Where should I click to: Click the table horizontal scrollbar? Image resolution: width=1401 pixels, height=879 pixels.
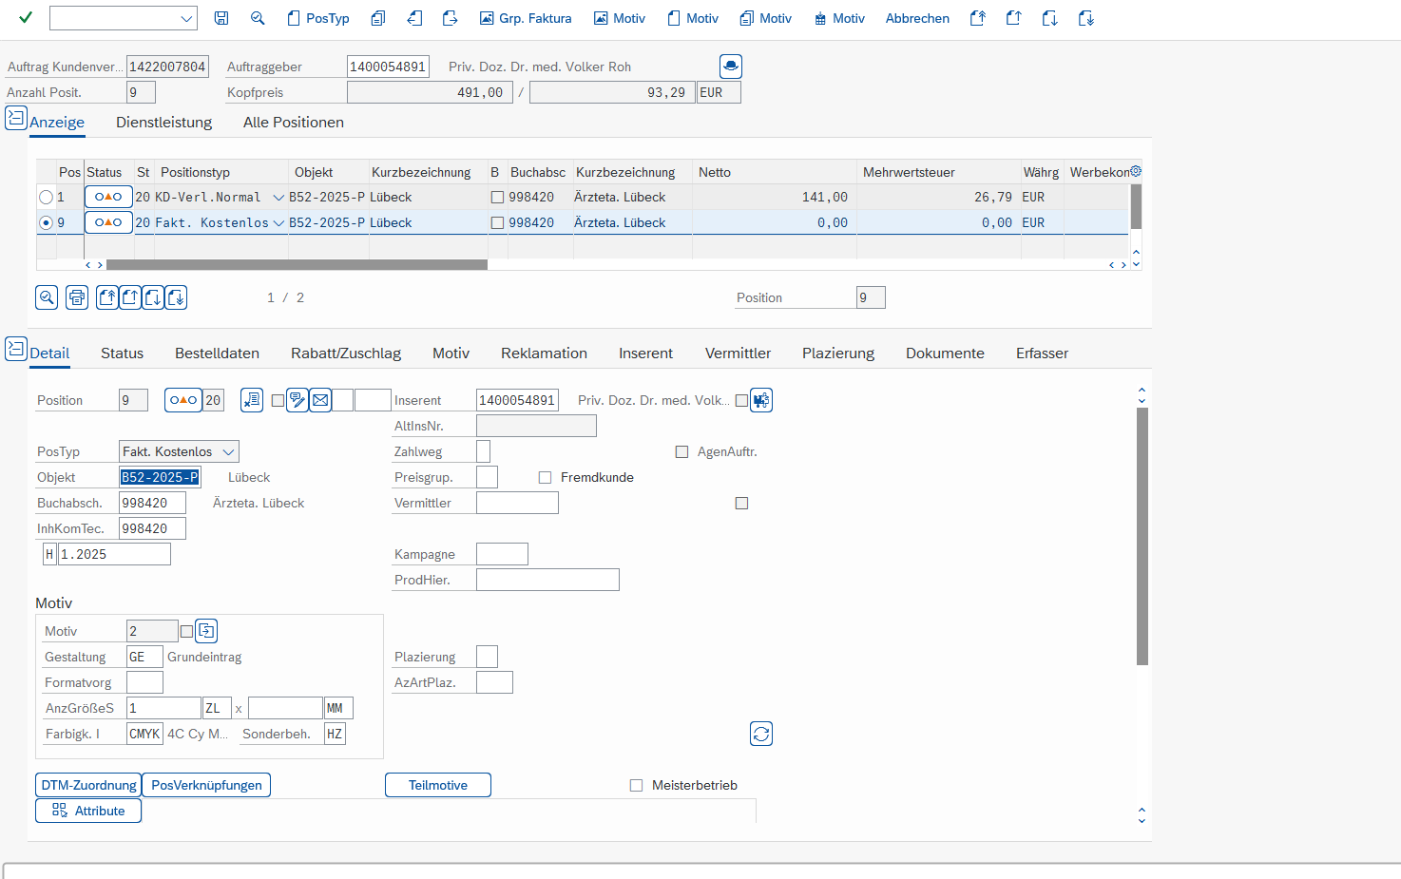[x=297, y=265]
